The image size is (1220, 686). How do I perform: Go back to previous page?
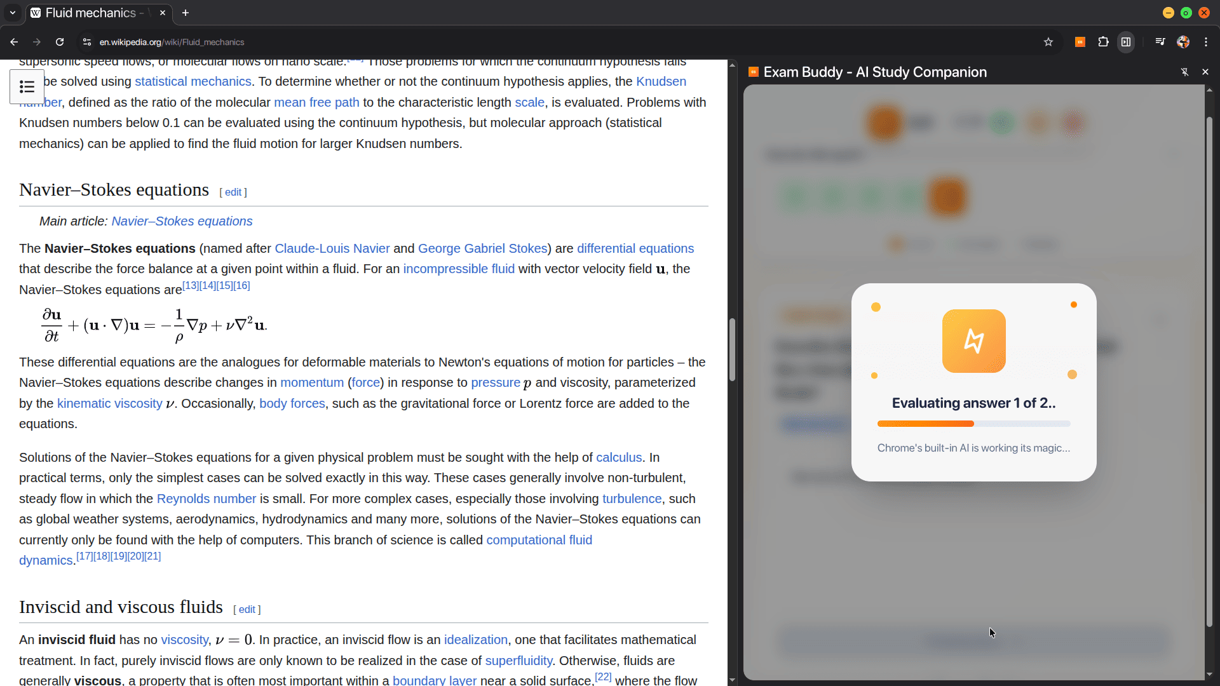14,42
